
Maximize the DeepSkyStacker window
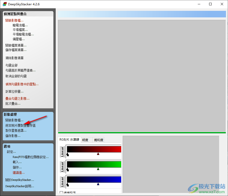tap(210, 4)
